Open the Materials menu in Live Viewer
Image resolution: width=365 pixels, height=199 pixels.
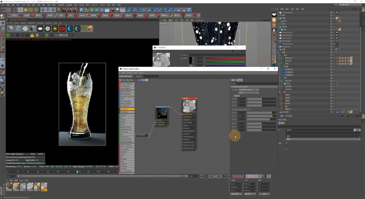click(32, 23)
